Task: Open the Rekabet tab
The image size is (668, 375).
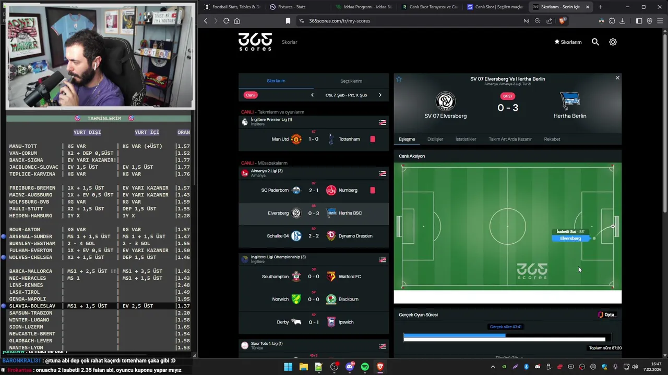Action: (552, 139)
